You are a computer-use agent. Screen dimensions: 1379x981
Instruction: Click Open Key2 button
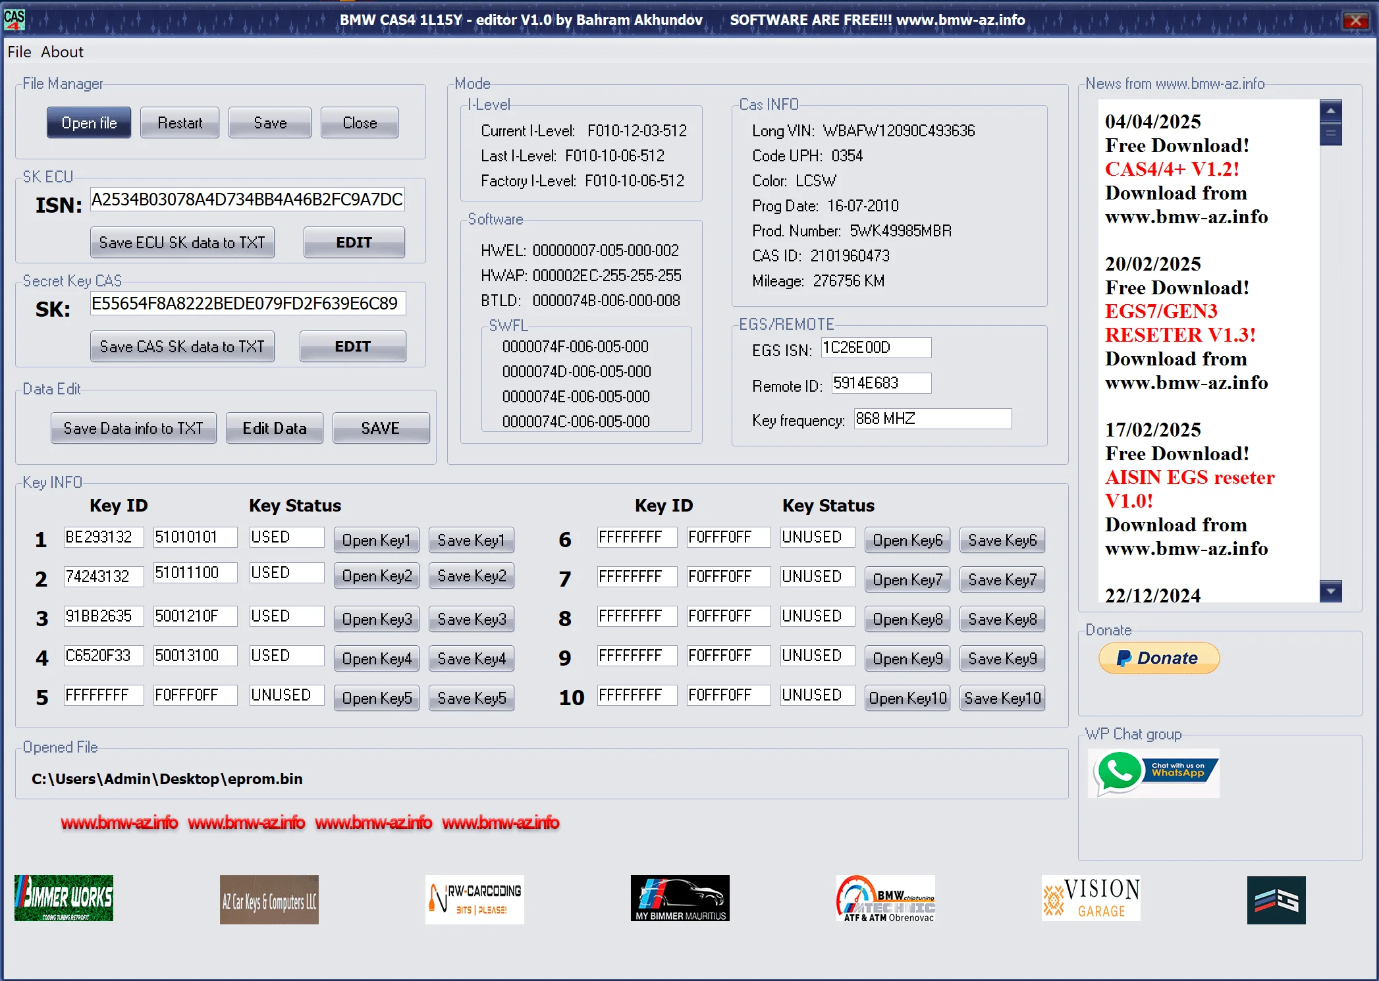click(x=377, y=575)
